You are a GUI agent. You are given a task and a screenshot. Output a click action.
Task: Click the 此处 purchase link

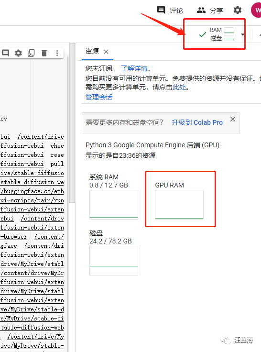179,87
